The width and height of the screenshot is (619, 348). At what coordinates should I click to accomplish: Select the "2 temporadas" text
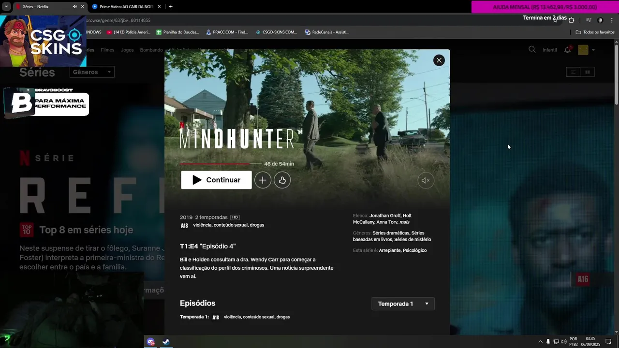point(211,217)
